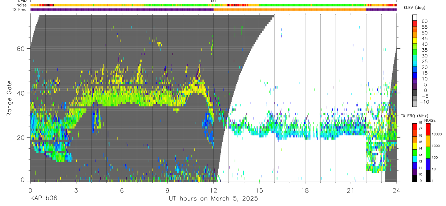Click the "Noise" row label at top left
The image size is (446, 206).
tap(22, 5)
